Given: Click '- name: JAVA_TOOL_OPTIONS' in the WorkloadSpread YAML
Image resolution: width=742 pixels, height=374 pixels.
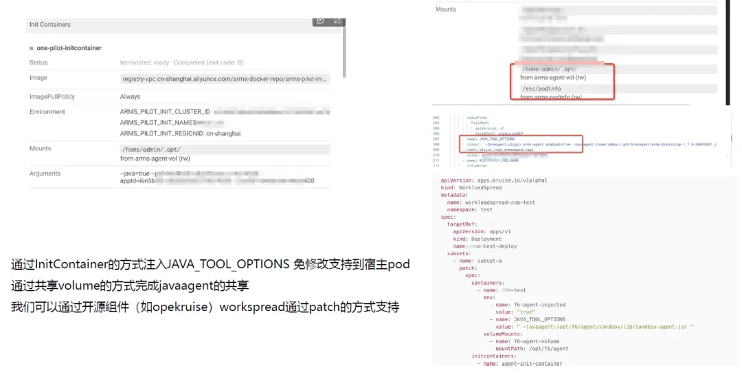Looking at the screenshot, I should pyautogui.click(x=527, y=320).
